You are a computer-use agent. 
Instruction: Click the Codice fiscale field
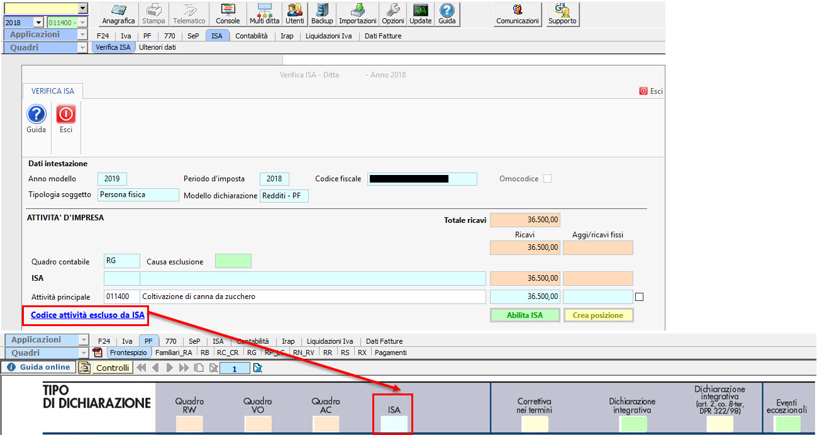click(422, 179)
